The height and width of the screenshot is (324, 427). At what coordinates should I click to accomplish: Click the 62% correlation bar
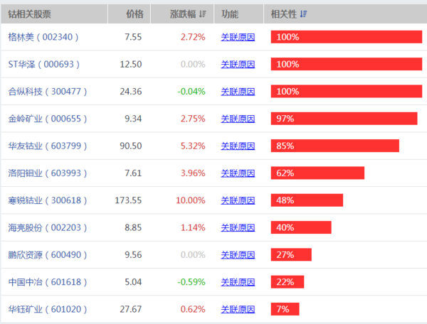[317, 173]
